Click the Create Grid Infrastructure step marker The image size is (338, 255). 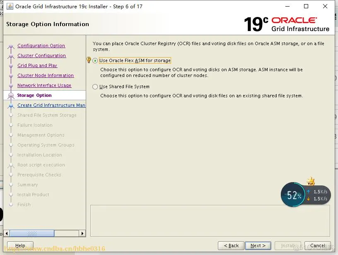[x=11, y=106]
